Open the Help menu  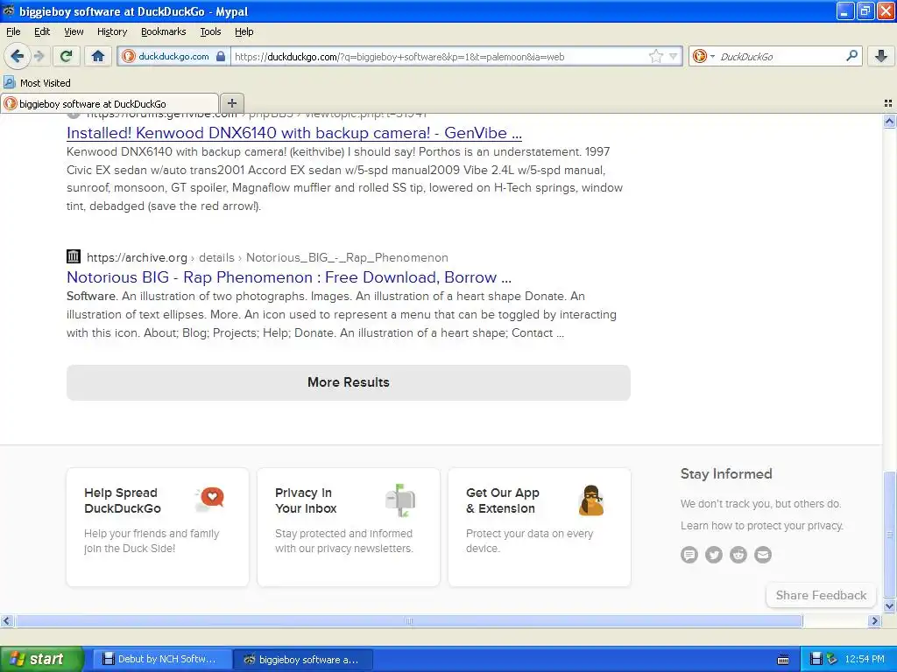[244, 31]
